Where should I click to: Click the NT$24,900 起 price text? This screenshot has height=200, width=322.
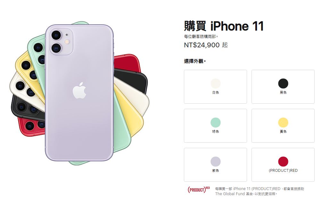click(x=206, y=45)
